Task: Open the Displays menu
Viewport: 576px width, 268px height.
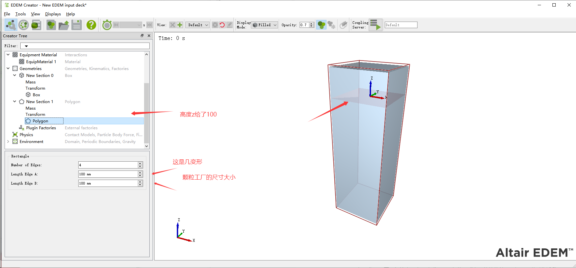Action: click(53, 14)
